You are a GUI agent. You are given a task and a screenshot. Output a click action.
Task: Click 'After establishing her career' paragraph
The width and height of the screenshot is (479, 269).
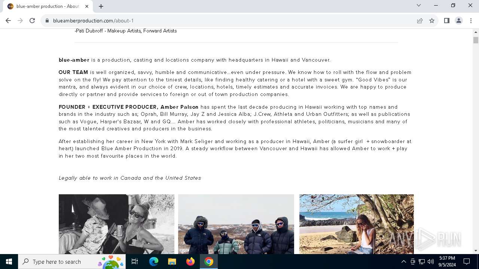pos(235,149)
